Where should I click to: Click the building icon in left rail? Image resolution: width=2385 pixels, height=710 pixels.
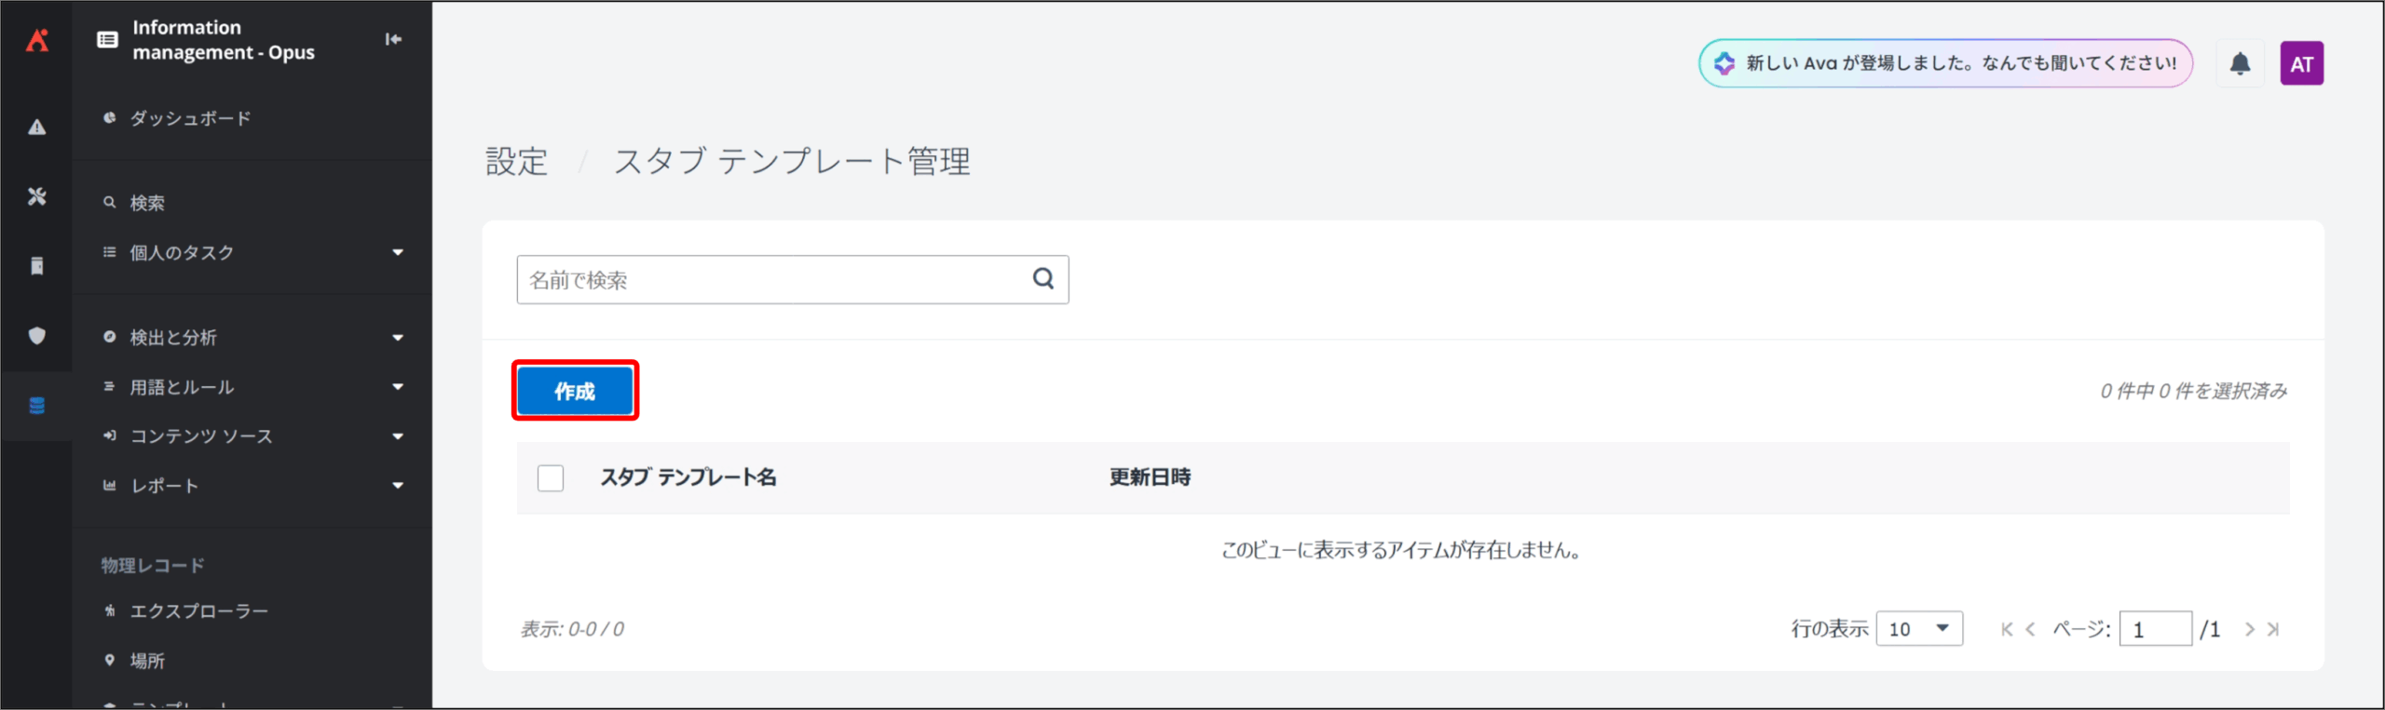click(x=36, y=266)
